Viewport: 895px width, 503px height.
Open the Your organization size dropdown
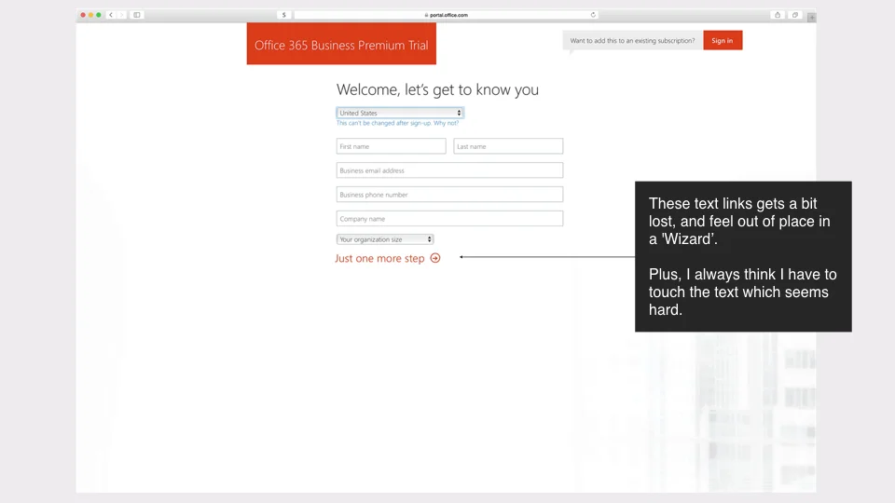(x=385, y=239)
